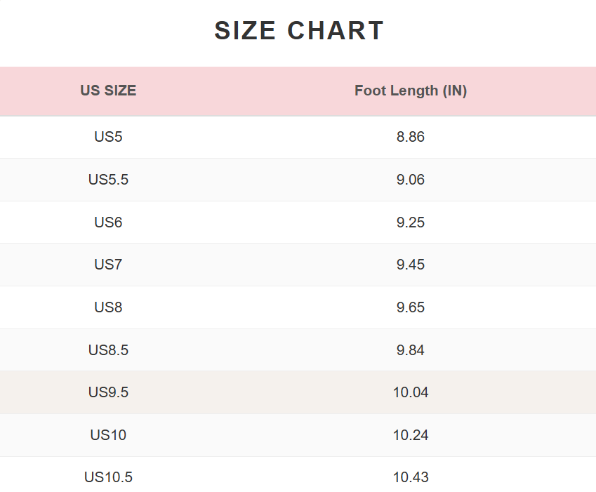Click the SIZE CHART heading

pos(299,31)
